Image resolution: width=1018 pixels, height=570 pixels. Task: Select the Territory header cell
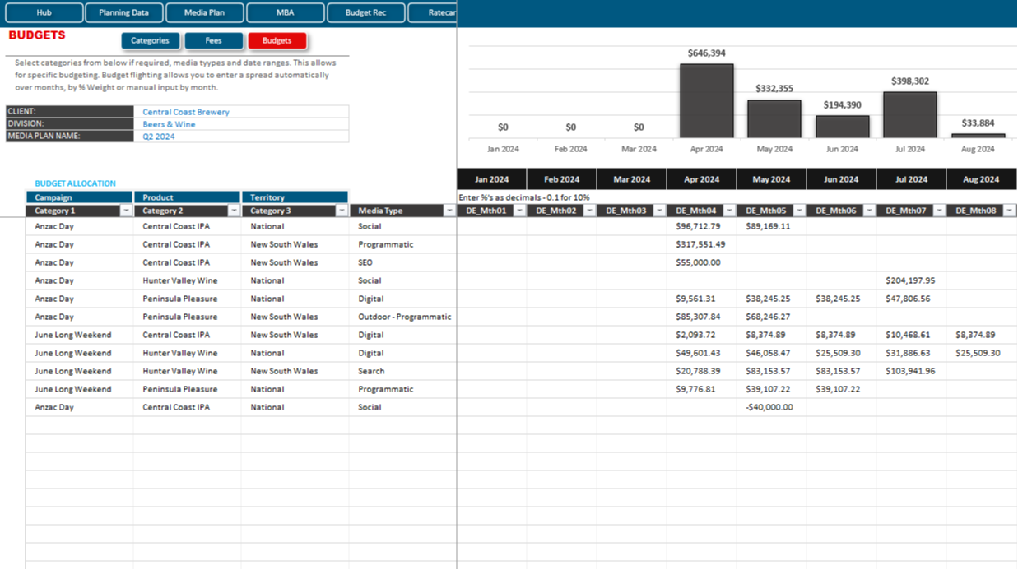pyautogui.click(x=295, y=197)
